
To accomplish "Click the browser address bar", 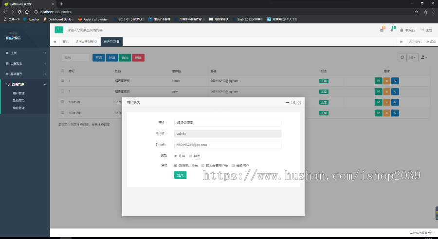I will (x=223, y=12).
